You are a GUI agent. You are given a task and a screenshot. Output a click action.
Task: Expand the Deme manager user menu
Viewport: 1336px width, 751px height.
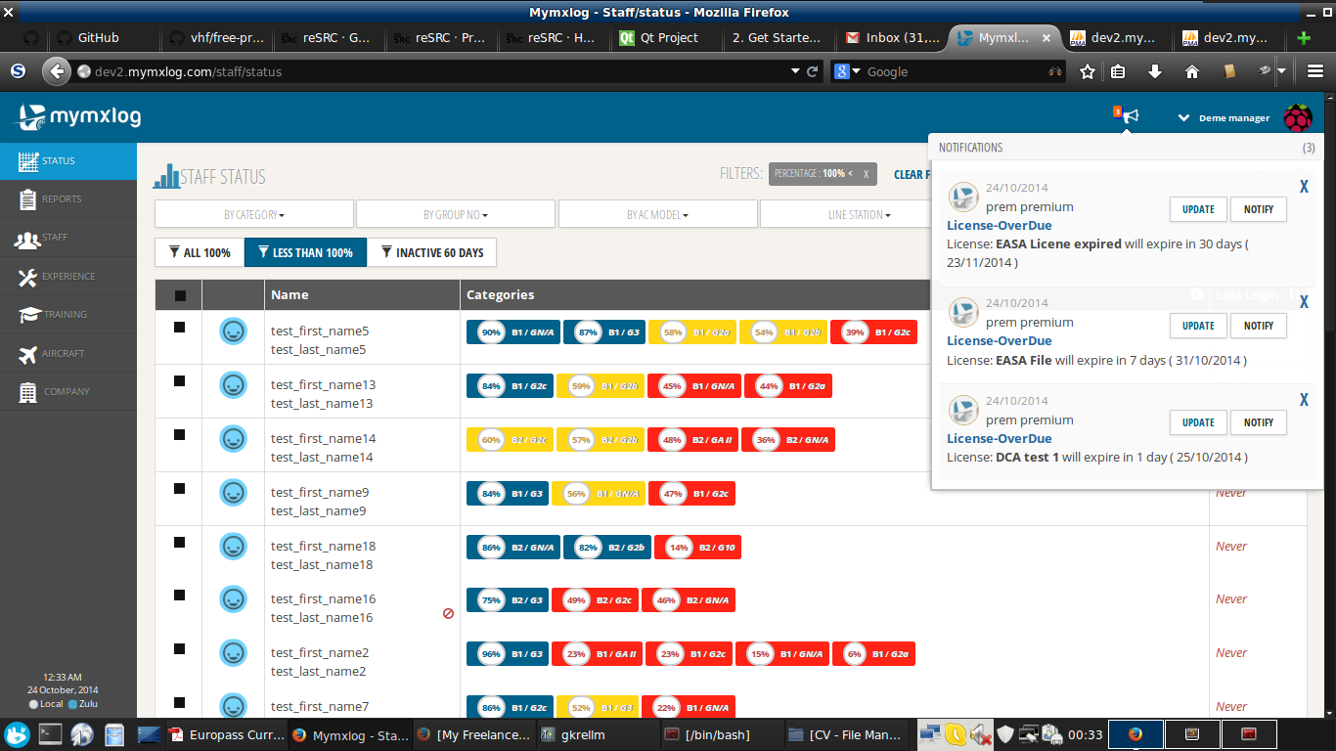tap(1225, 117)
